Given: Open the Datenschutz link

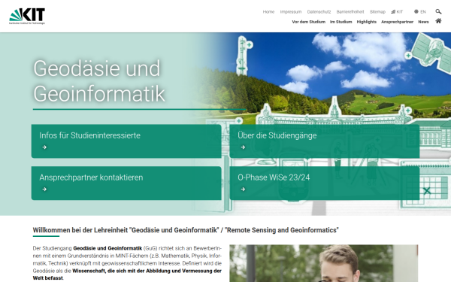Looking at the screenshot, I should click(x=319, y=12).
